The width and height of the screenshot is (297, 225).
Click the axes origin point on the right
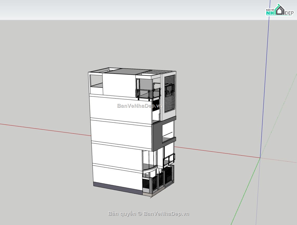coord(260,157)
